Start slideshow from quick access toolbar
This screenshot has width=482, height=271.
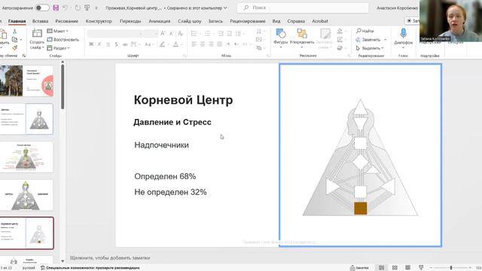click(x=87, y=8)
